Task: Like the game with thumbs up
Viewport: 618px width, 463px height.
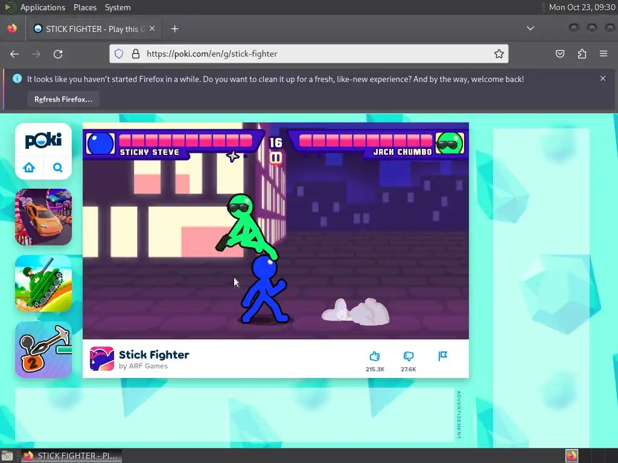Action: (374, 356)
